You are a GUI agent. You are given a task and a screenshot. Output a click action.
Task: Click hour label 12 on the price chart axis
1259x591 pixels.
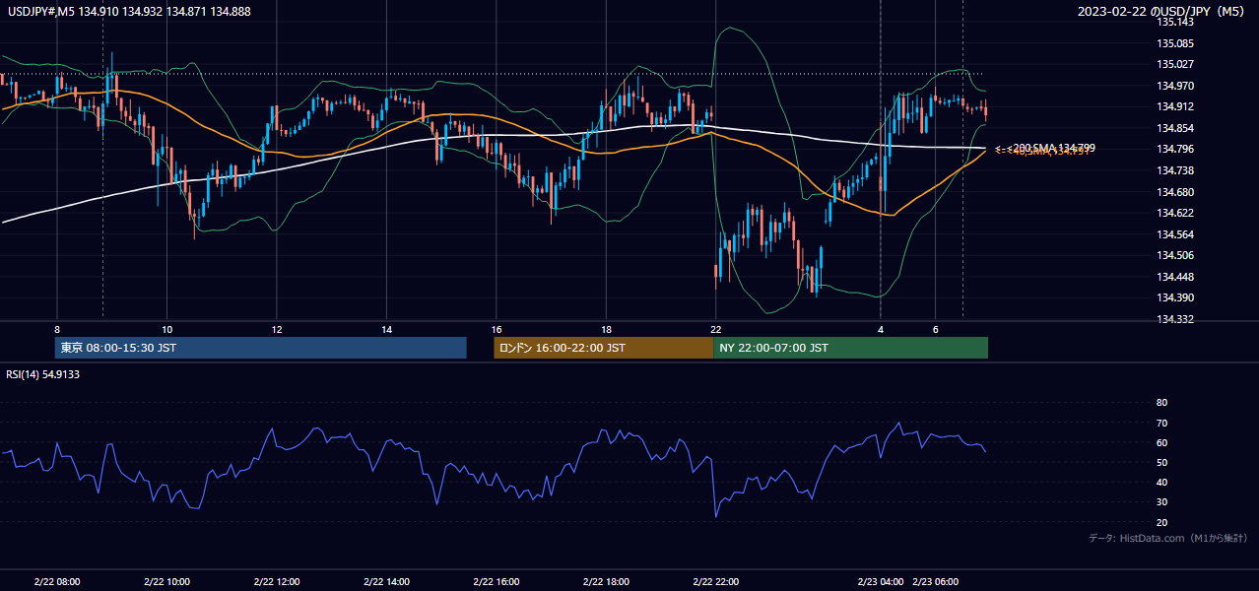pos(277,329)
